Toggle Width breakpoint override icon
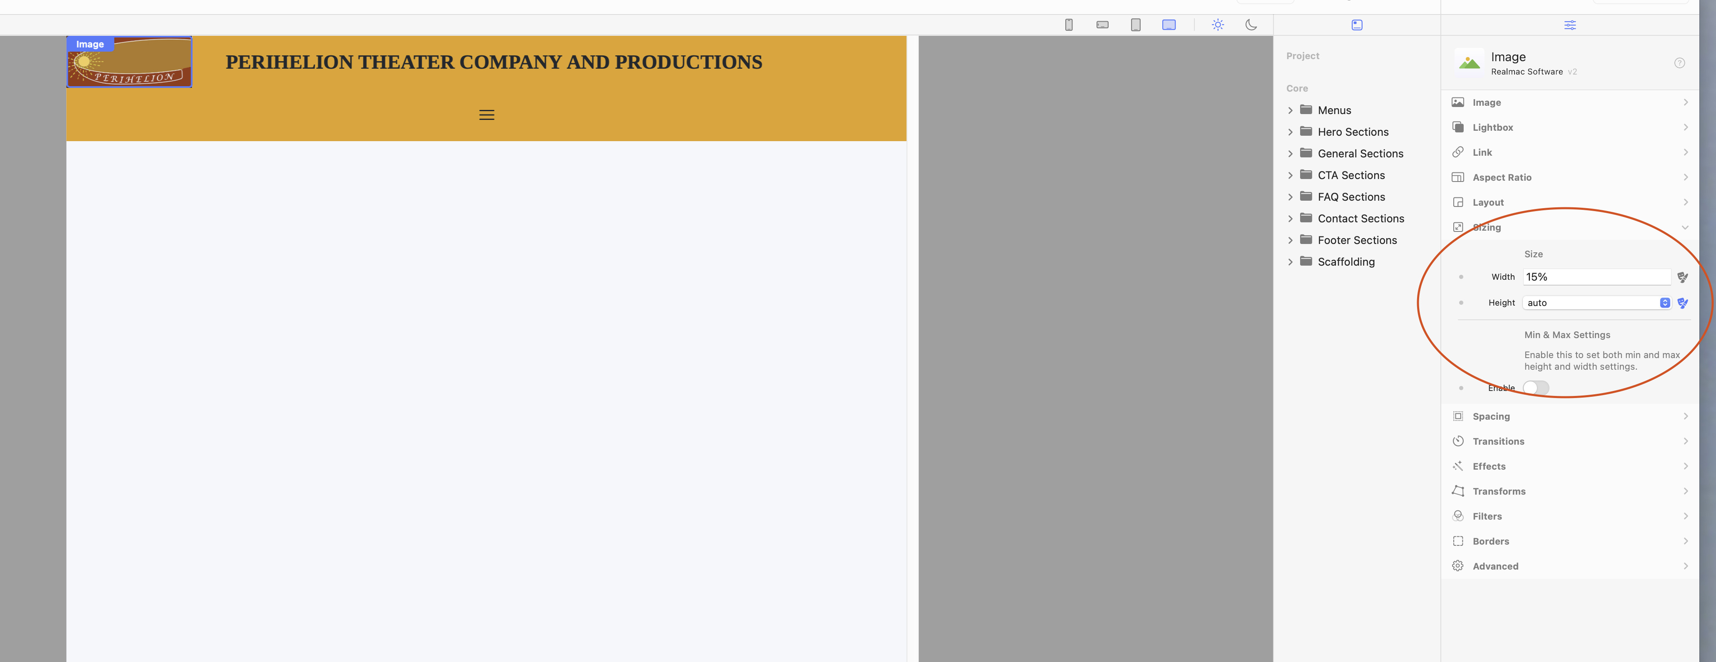Screen dimensions: 1716x662 click(1683, 277)
